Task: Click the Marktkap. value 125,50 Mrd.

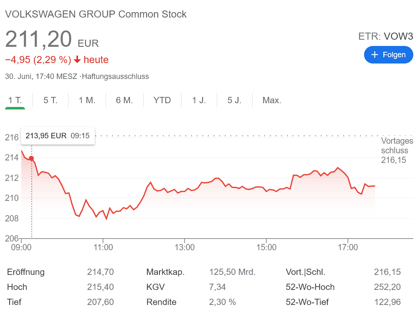Action: pos(232,272)
